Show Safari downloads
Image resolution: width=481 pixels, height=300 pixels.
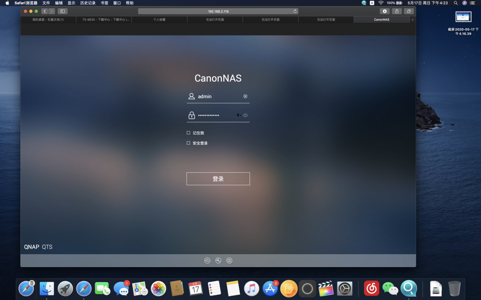[x=384, y=11]
